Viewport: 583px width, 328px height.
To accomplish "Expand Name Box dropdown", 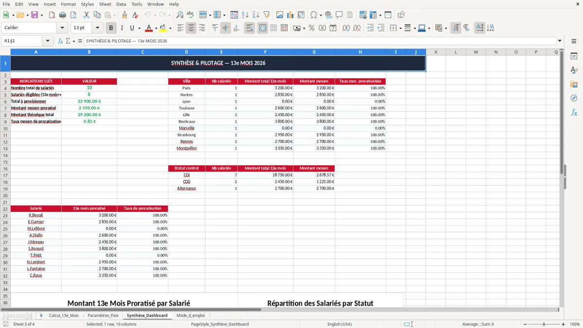I will [48, 41].
